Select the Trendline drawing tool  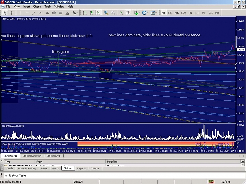pyautogui.click(x=34, y=13)
